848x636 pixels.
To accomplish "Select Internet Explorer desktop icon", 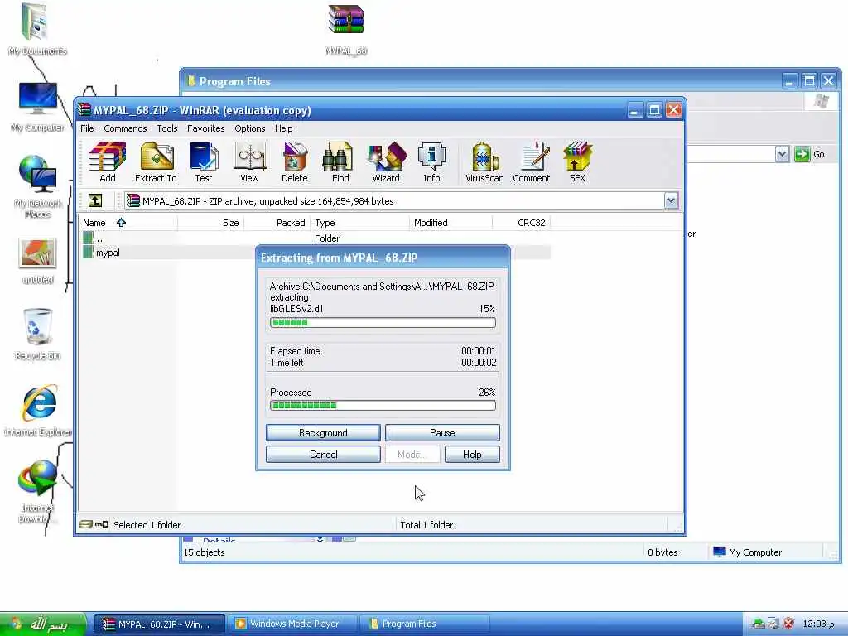I will tap(38, 410).
